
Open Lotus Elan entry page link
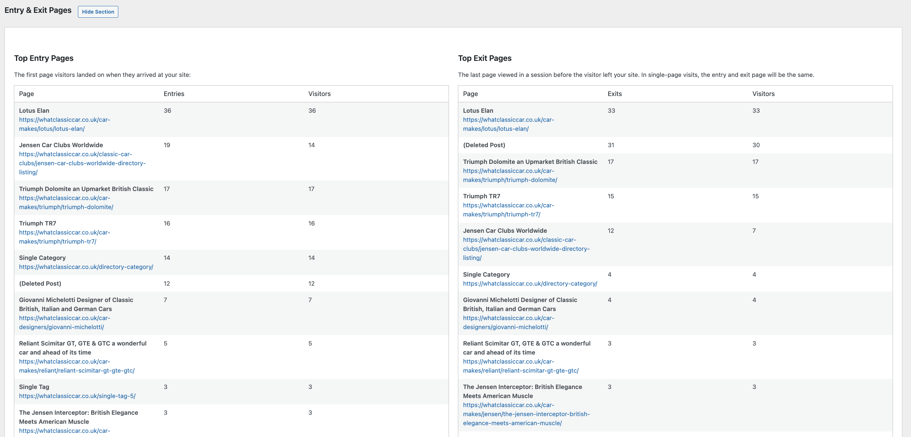coord(64,120)
